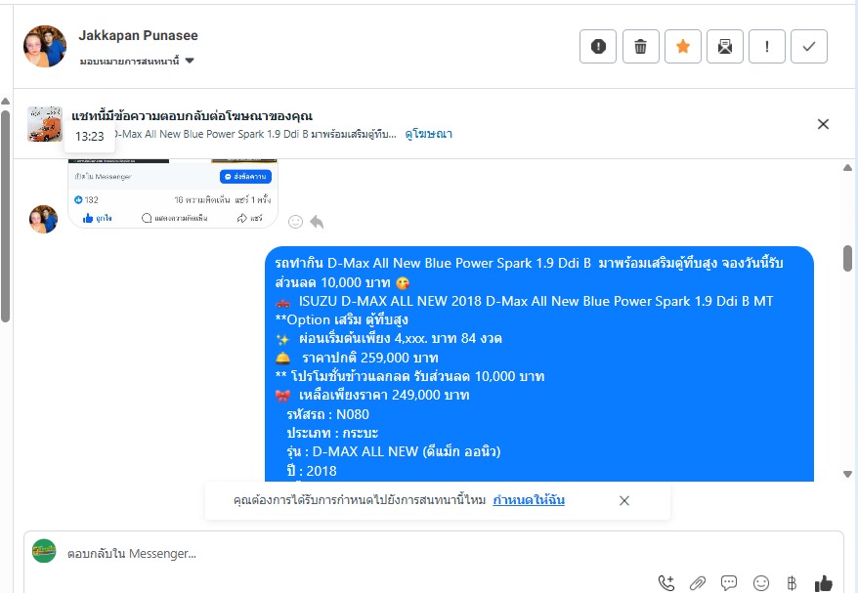858x593 pixels.
Task: Click the chat scrollbar thumb
Action: coord(847,258)
